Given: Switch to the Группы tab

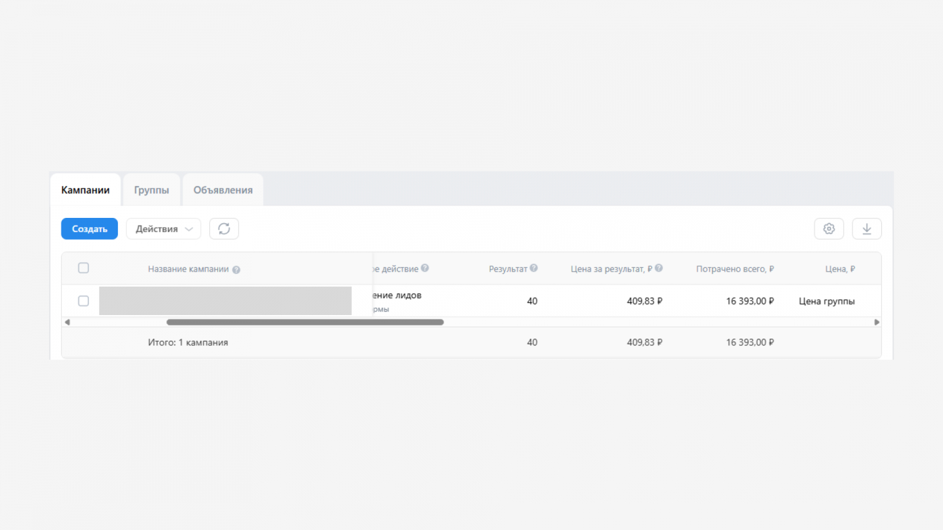Looking at the screenshot, I should (151, 190).
